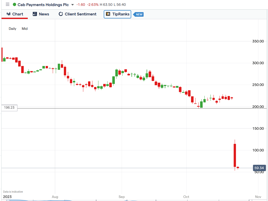
Task: Click the H 63.50 high value
Action: (x=106, y=5)
